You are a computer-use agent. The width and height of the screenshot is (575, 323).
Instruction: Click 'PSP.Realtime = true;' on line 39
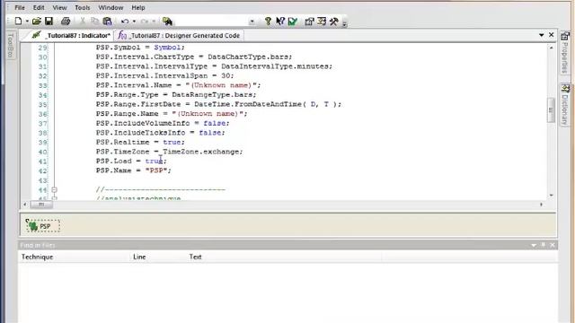pos(140,142)
